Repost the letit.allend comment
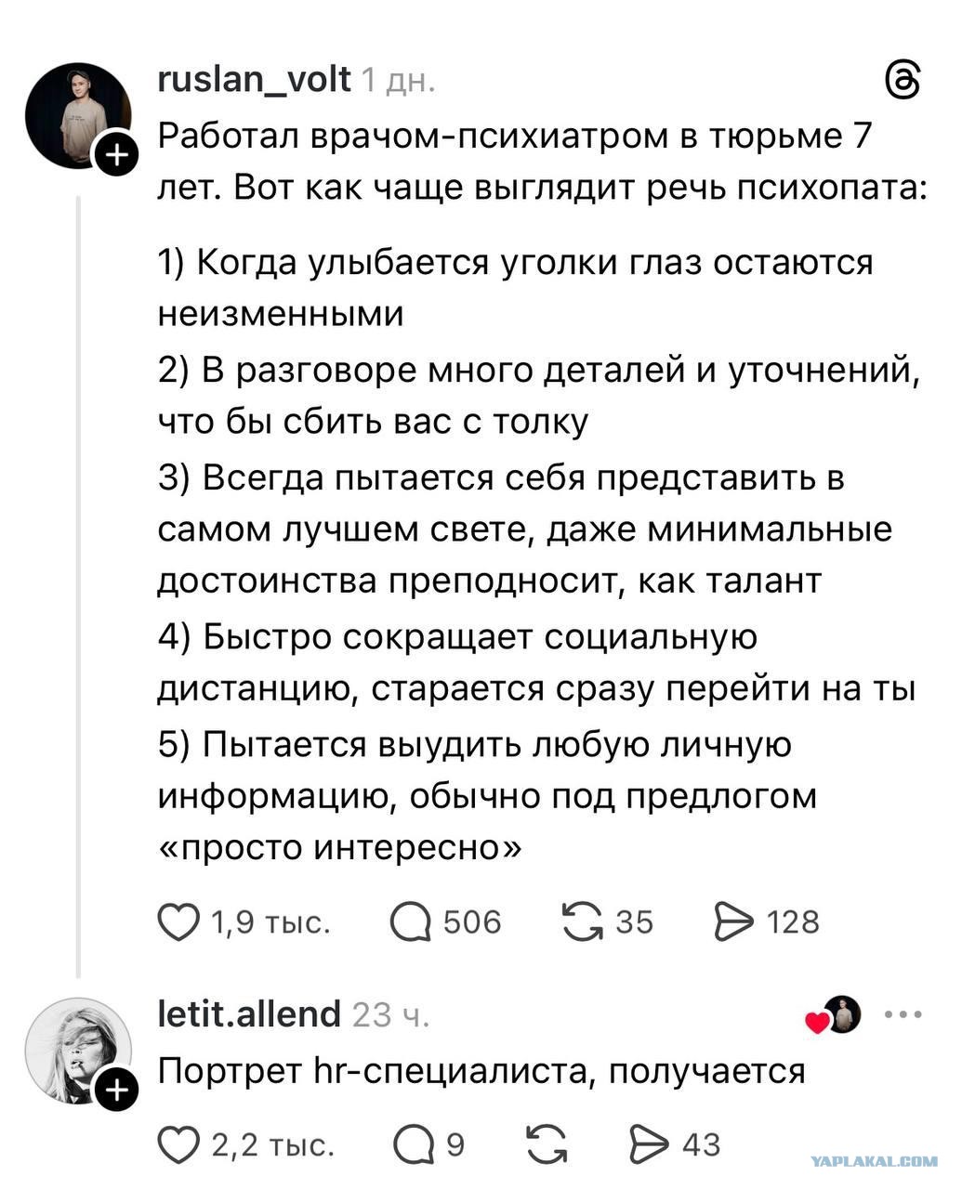The image size is (962, 1189). (x=547, y=1144)
